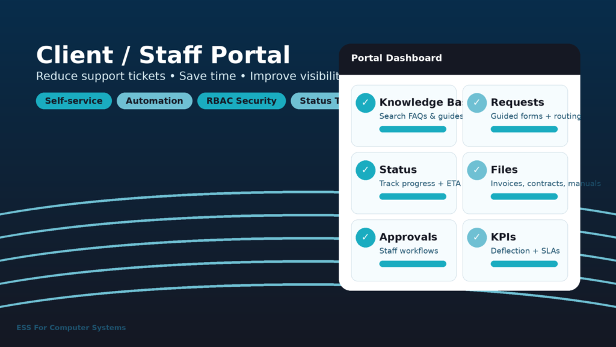Select the RBAC Security tag pill
The height and width of the screenshot is (347, 616).
(x=241, y=101)
